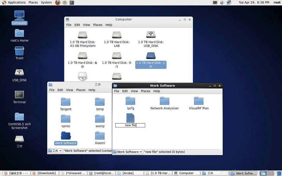The image size is (282, 176).
Task: Select CentOS6.5 skill Screenshot folder on desktop
Action: pos(19,121)
